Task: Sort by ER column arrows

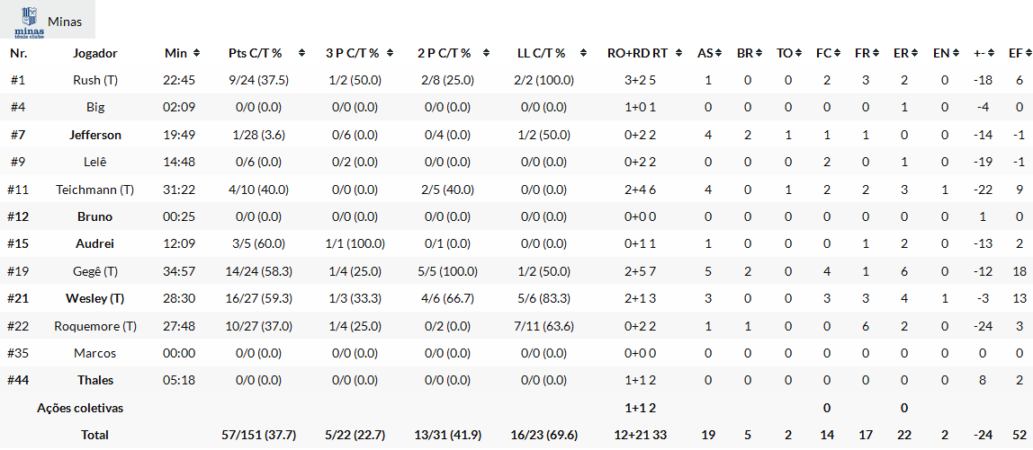Action: [914, 54]
